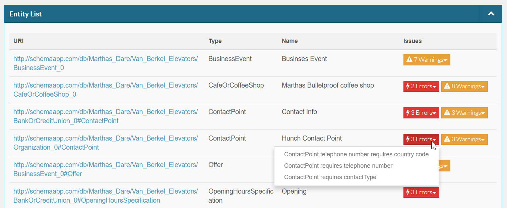Expand 7 Warnings dropdown for Business Event
The height and width of the screenshot is (208, 507).
[x=427, y=60]
